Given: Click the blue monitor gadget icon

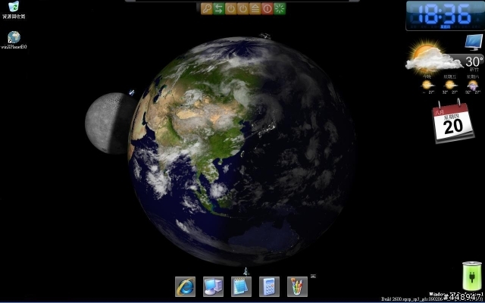Looking at the screenshot, I should coord(474,42).
